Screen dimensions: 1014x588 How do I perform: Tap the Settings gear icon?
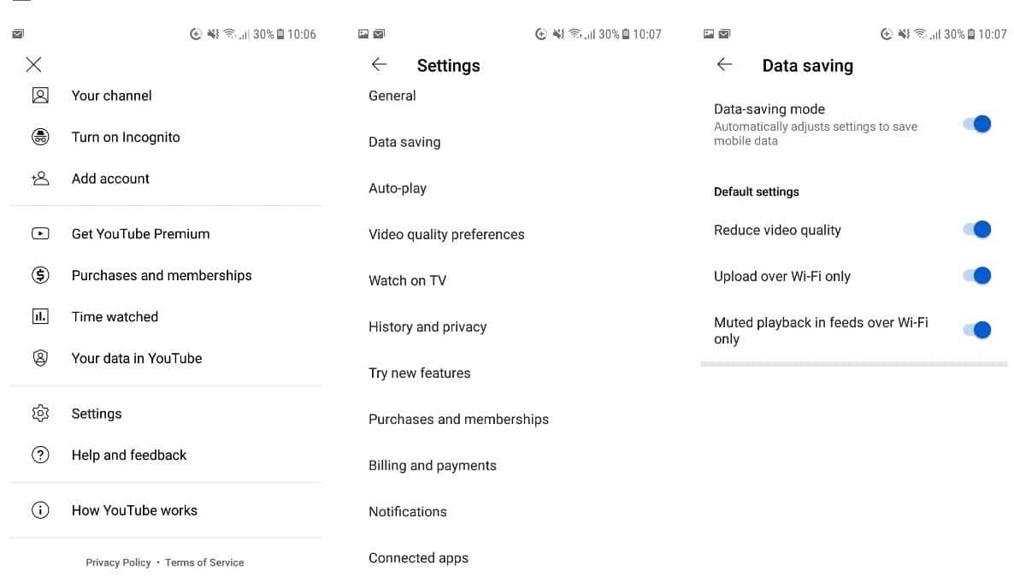pos(40,414)
